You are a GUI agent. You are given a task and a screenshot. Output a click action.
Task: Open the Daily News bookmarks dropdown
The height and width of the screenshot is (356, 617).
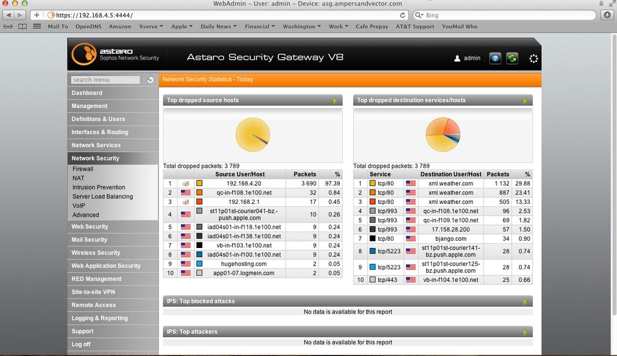(219, 27)
